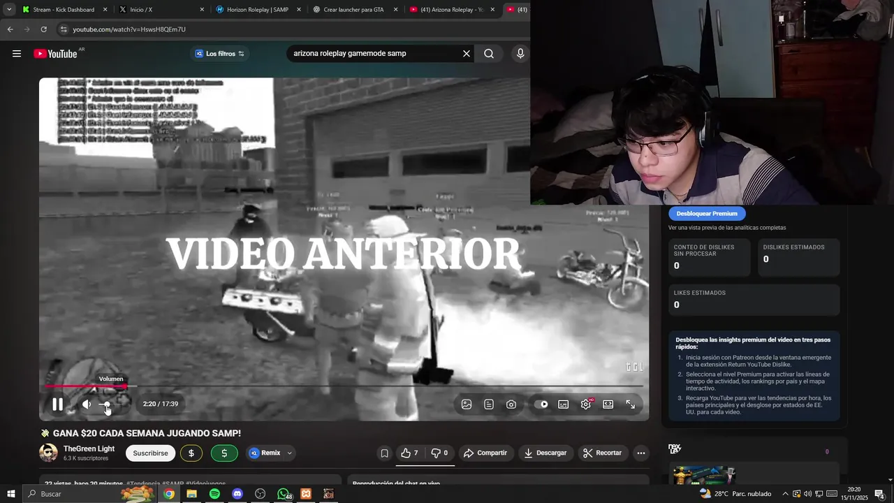Click Desbloquear Premium button

[707, 214]
